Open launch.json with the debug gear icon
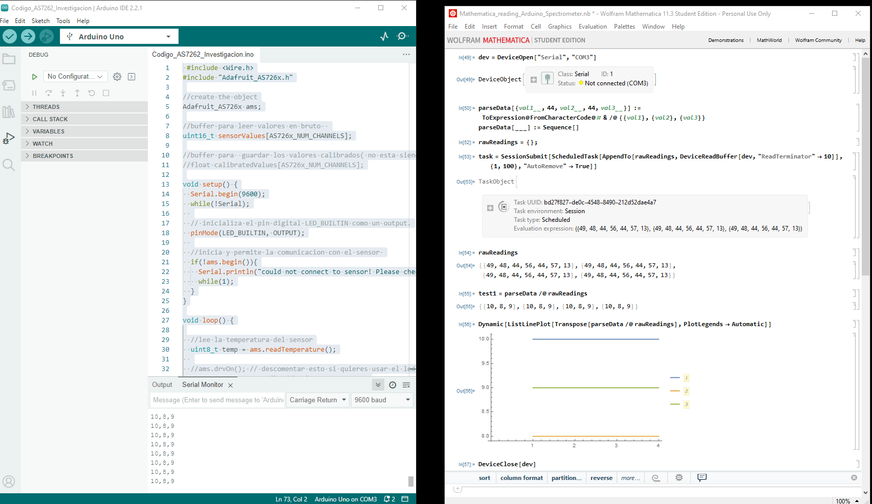The width and height of the screenshot is (872, 504). coord(117,77)
